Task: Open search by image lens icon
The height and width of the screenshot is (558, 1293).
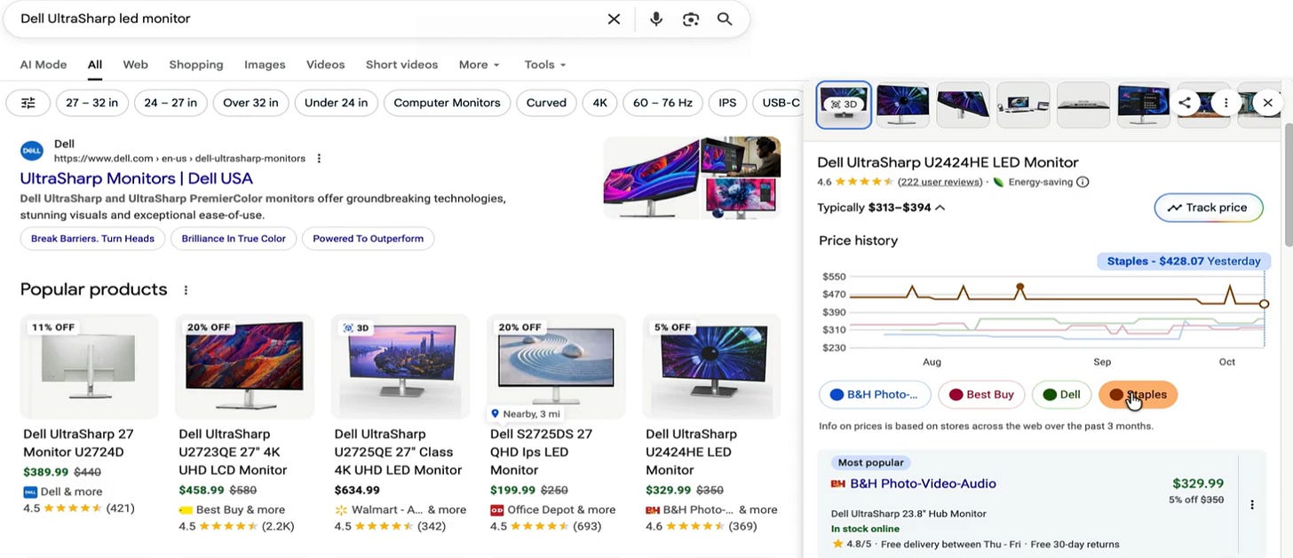Action: [691, 19]
